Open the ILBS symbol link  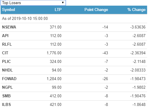[6, 104]
